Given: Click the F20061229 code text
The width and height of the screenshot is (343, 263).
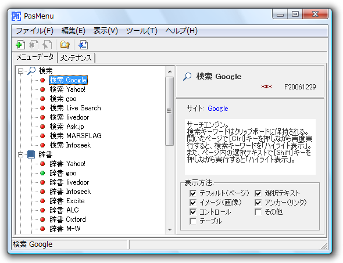Looking at the screenshot, I should 300,87.
